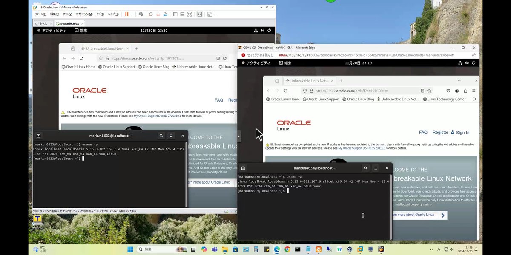Click Windows taskbar 検索 search box

[x=162, y=249]
